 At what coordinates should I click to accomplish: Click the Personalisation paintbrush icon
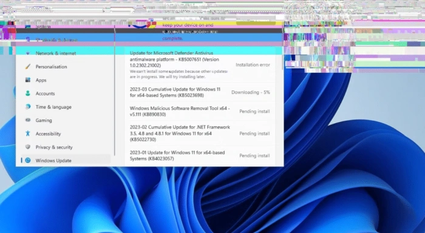click(28, 67)
